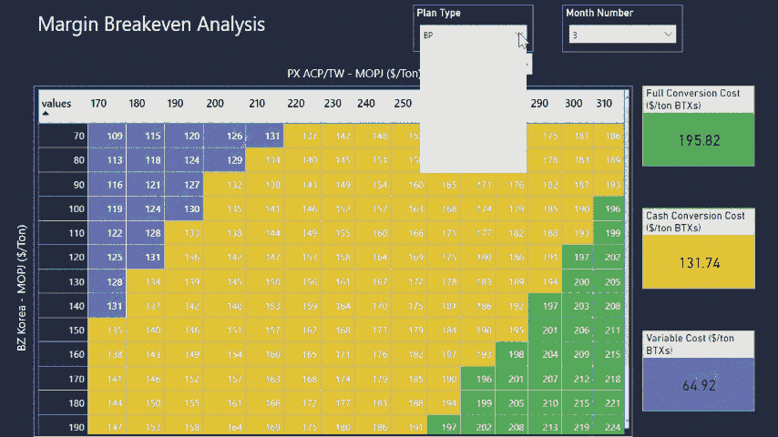778x437 pixels.
Task: Click the 200 column header
Action: coord(215,104)
